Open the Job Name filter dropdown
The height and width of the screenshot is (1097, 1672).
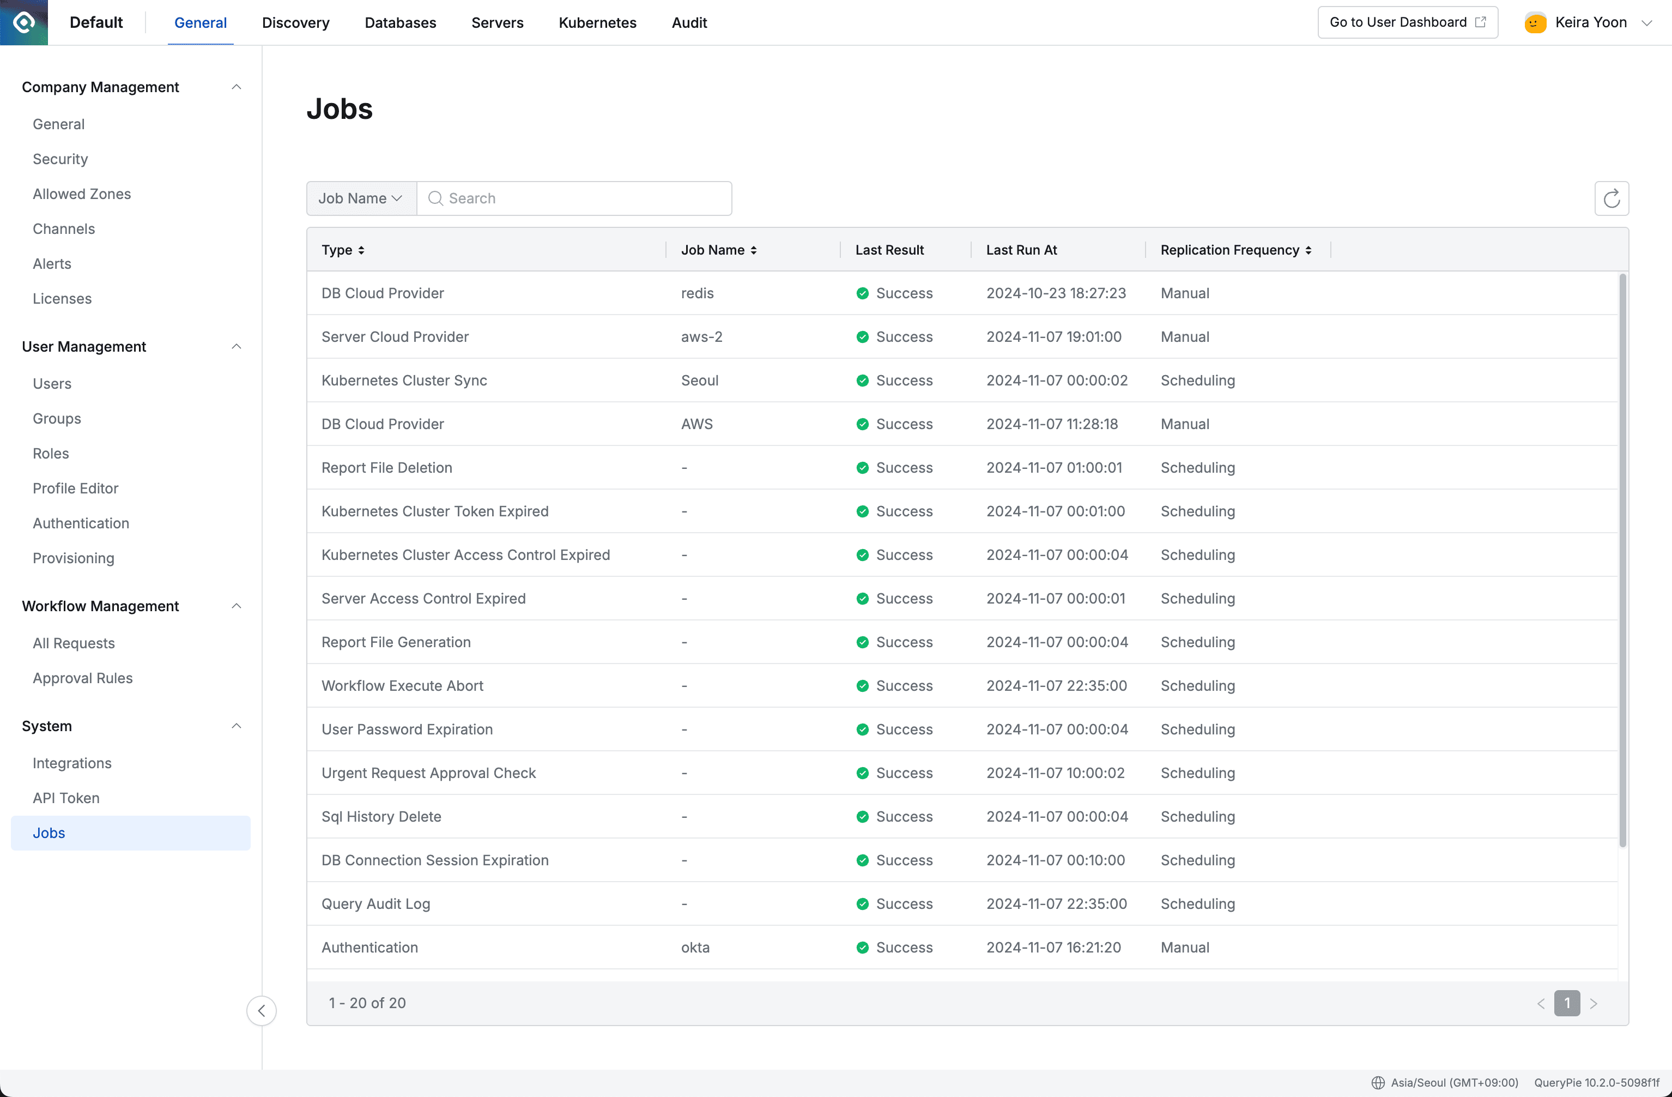click(360, 198)
